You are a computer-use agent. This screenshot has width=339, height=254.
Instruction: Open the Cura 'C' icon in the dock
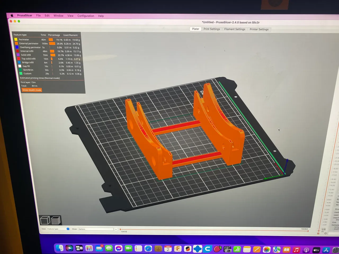208,249
